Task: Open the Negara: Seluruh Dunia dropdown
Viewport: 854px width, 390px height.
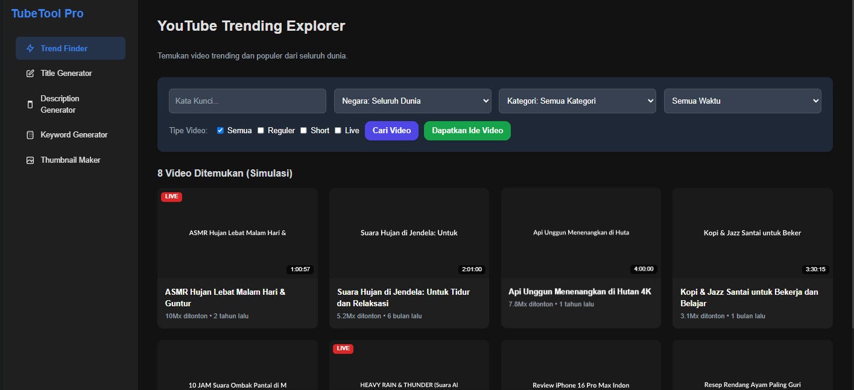Action: coord(413,101)
